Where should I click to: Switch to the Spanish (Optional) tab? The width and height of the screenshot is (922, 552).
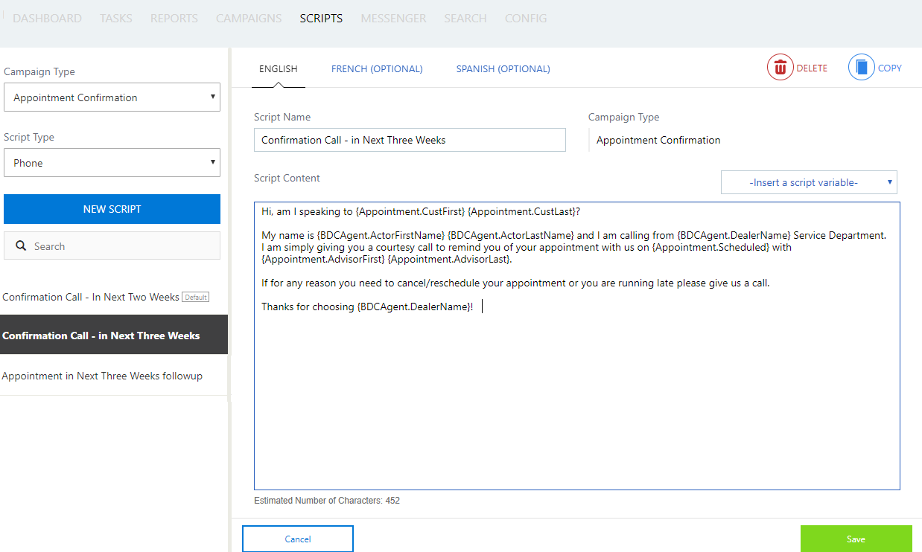pos(503,69)
